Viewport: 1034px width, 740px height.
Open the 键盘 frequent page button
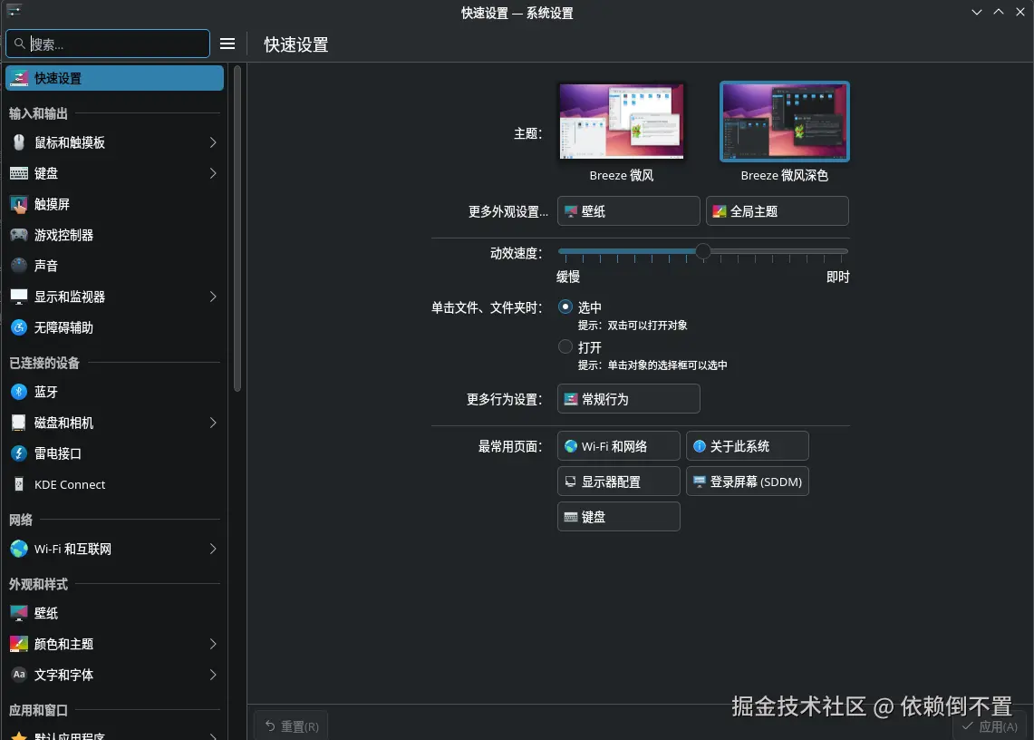619,516
